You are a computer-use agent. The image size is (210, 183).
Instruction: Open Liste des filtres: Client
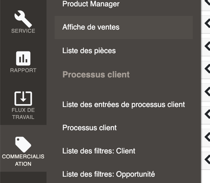click(x=99, y=151)
